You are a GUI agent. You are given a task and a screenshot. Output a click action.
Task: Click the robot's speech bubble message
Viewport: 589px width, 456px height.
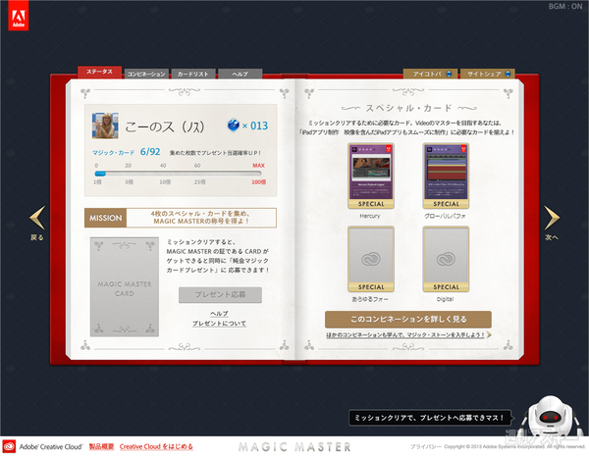click(x=430, y=418)
